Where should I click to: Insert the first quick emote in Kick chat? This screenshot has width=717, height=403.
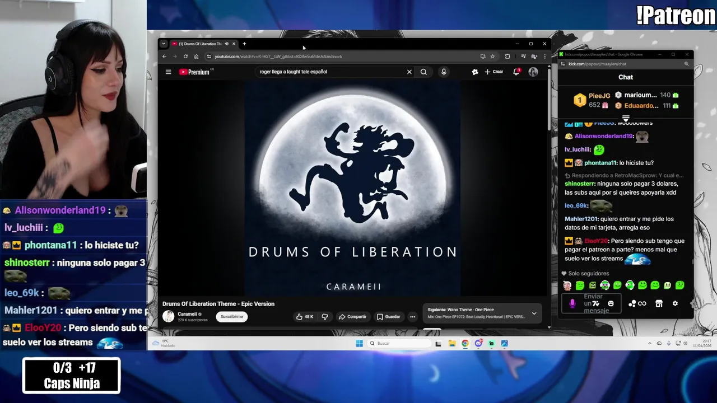[x=567, y=285]
